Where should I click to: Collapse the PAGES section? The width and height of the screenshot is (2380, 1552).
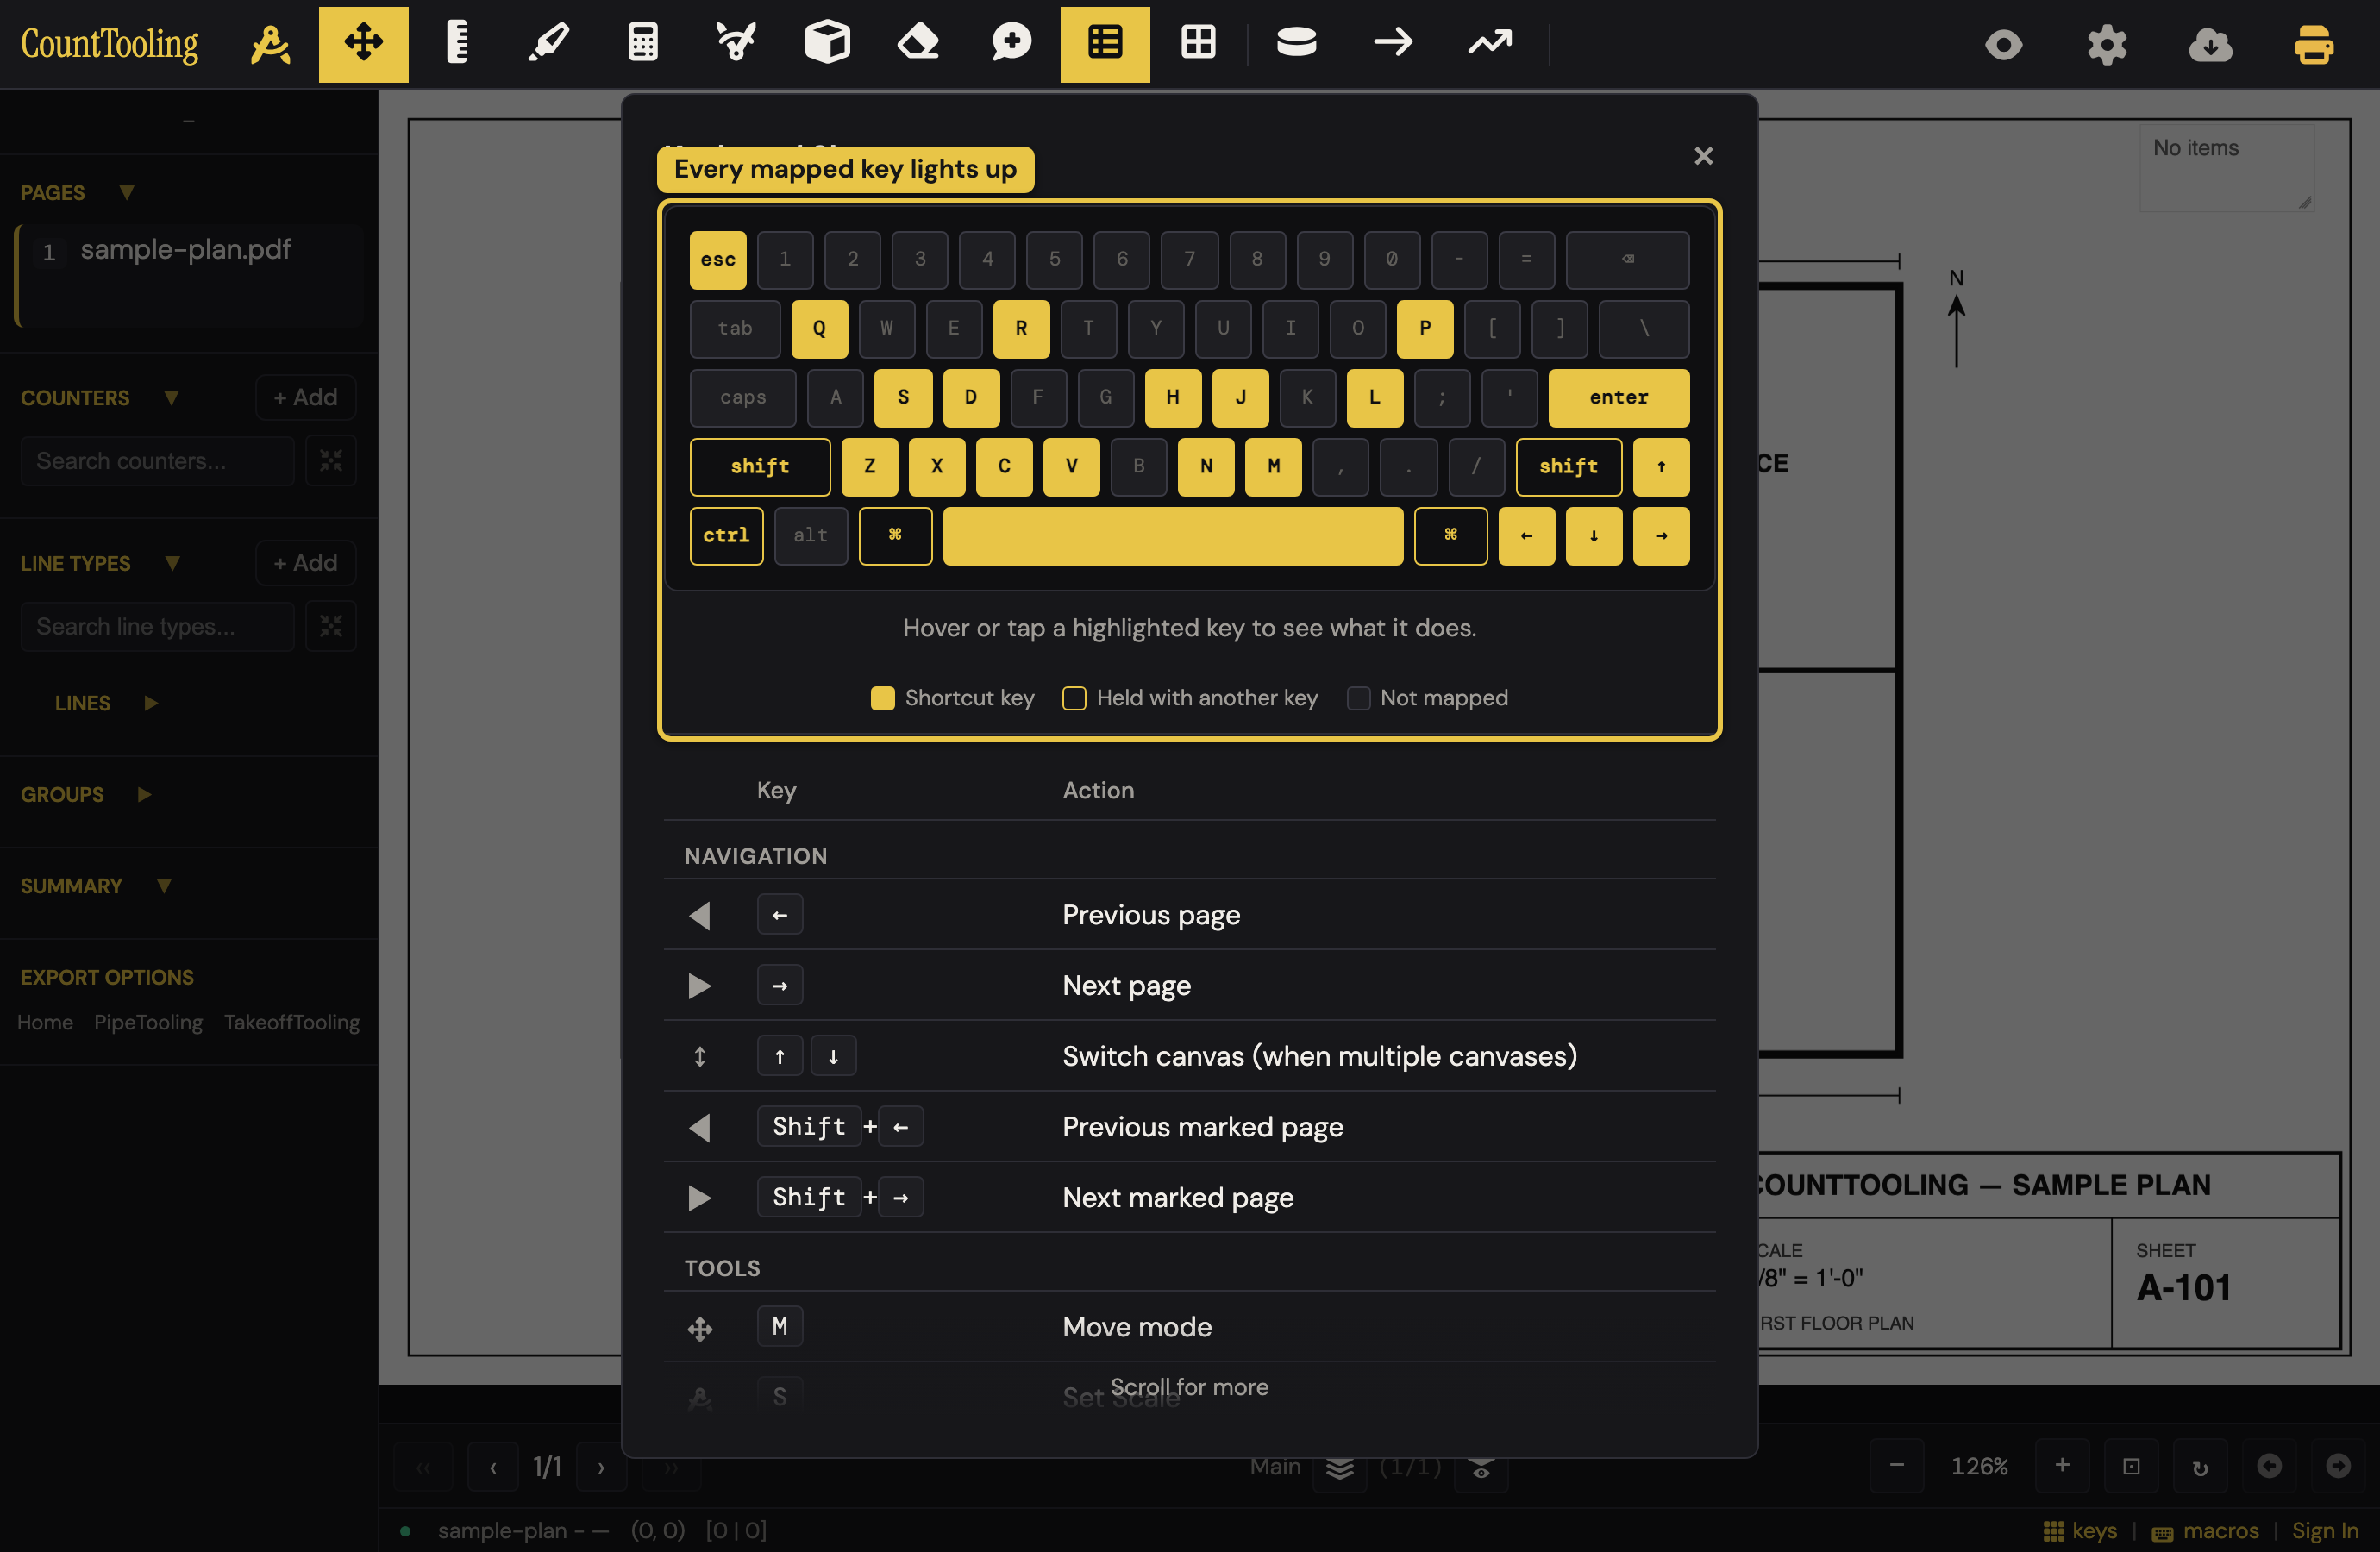[x=127, y=192]
